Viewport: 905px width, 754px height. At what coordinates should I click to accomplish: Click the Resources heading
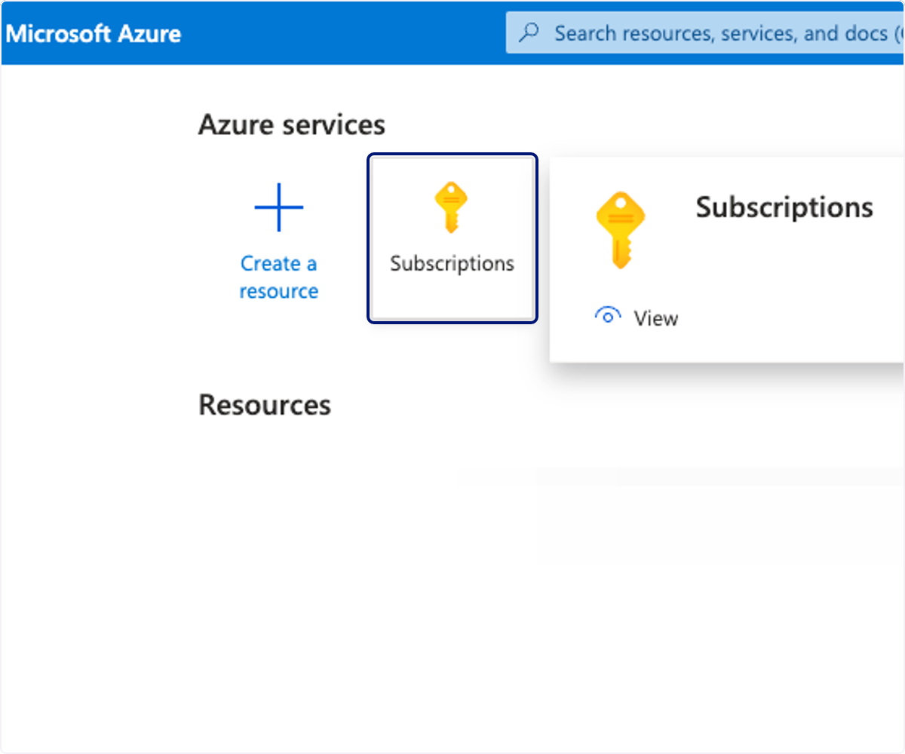[265, 406]
